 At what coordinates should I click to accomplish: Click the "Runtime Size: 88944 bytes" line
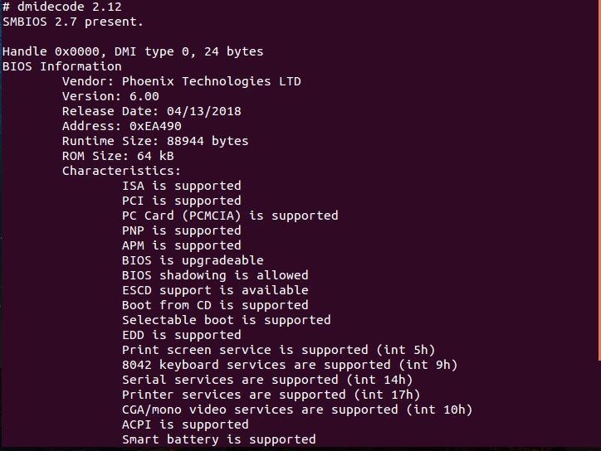(155, 141)
